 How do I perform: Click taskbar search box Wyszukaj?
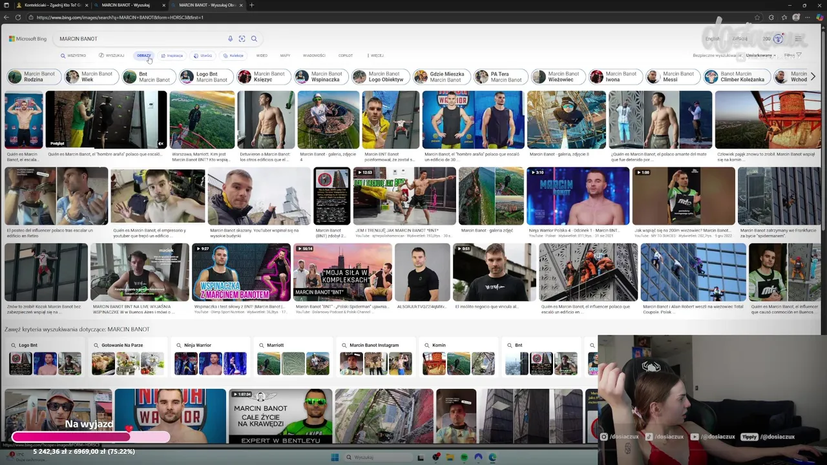point(377,457)
